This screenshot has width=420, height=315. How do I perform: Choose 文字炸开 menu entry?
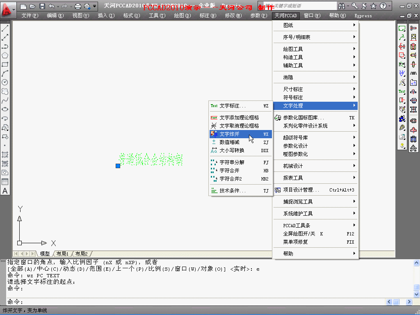240,134
